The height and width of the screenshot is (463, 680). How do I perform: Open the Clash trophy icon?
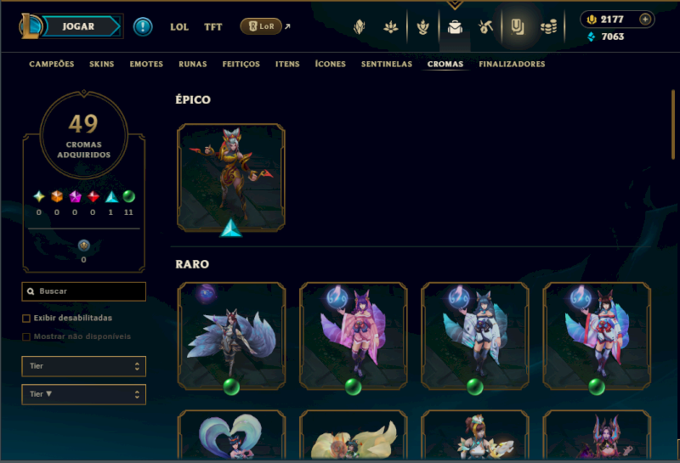pyautogui.click(x=422, y=27)
